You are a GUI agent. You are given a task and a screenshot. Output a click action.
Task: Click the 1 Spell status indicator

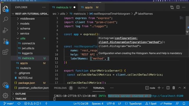click(x=151, y=104)
